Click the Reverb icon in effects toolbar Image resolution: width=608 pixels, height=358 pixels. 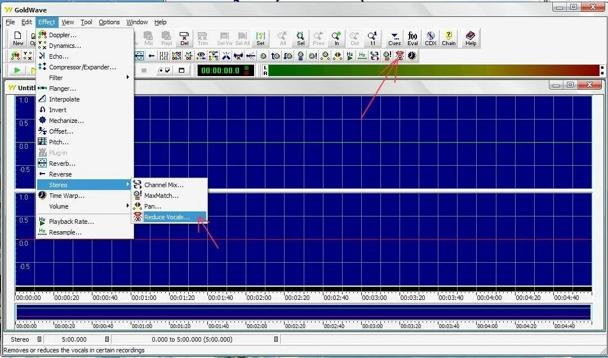pyautogui.click(x=139, y=56)
